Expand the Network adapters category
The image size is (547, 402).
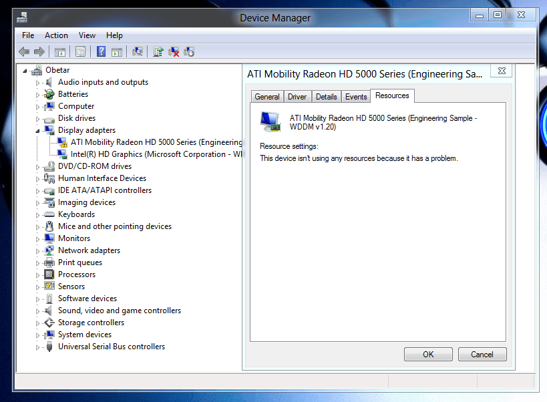point(37,251)
